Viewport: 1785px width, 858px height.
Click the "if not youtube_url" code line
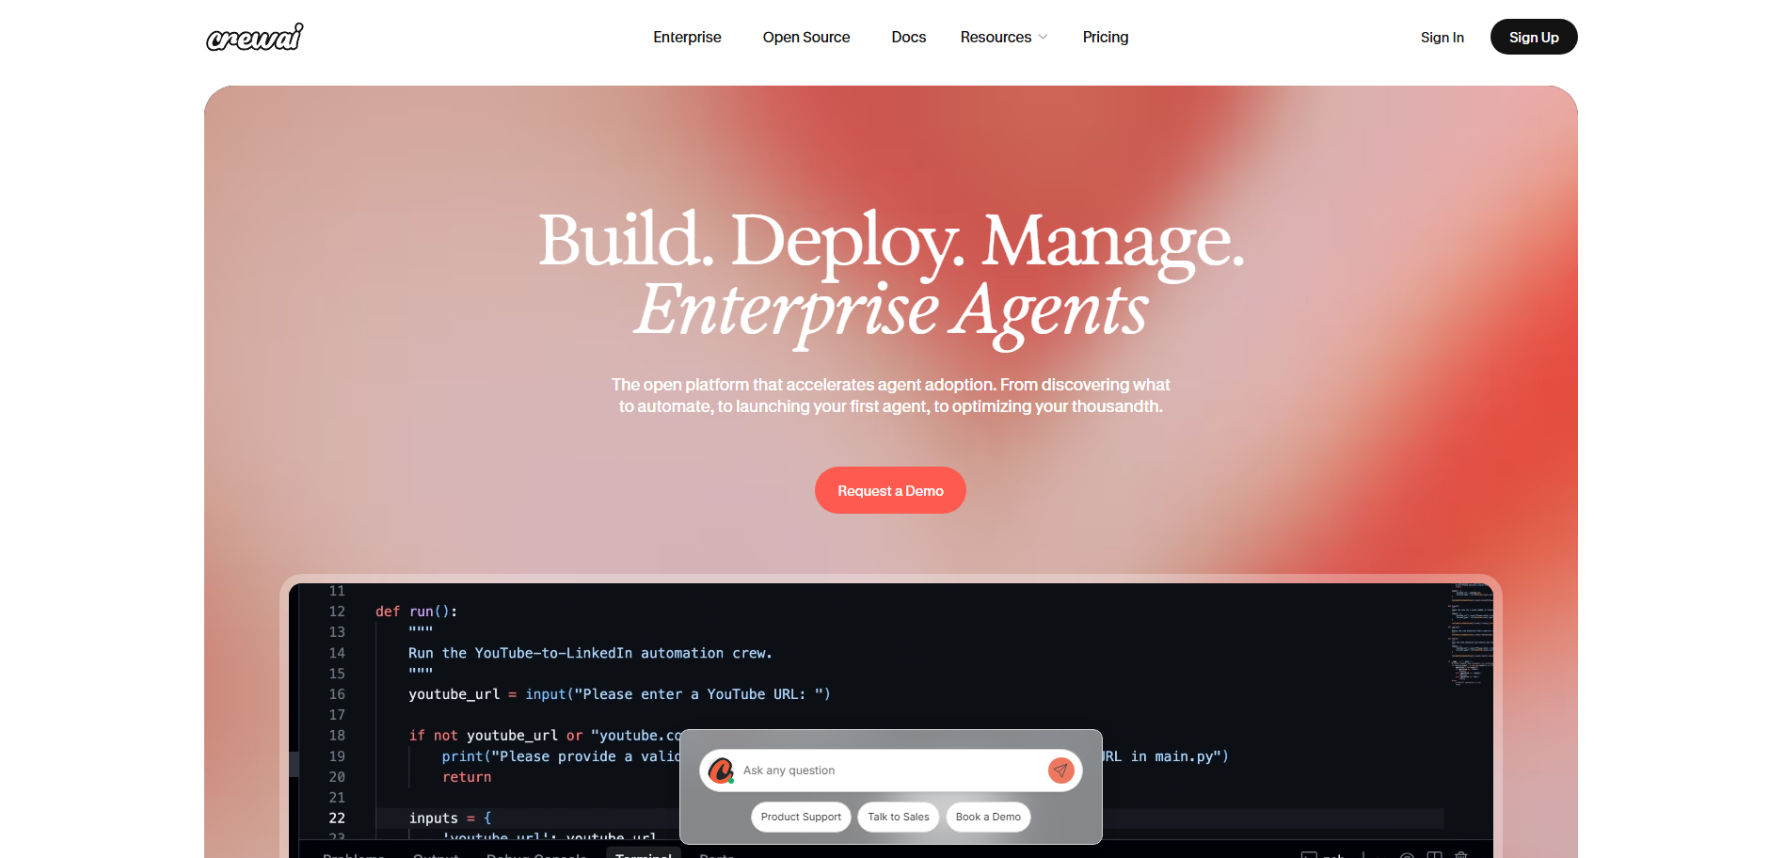(x=544, y=736)
